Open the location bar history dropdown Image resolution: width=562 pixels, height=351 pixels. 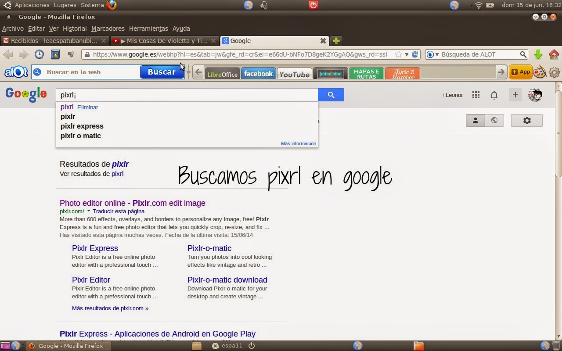406,54
